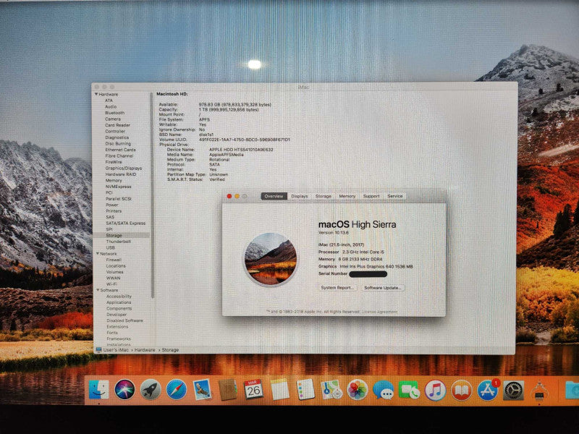579x434 pixels.
Task: Click the Software Update... button
Action: (x=383, y=287)
